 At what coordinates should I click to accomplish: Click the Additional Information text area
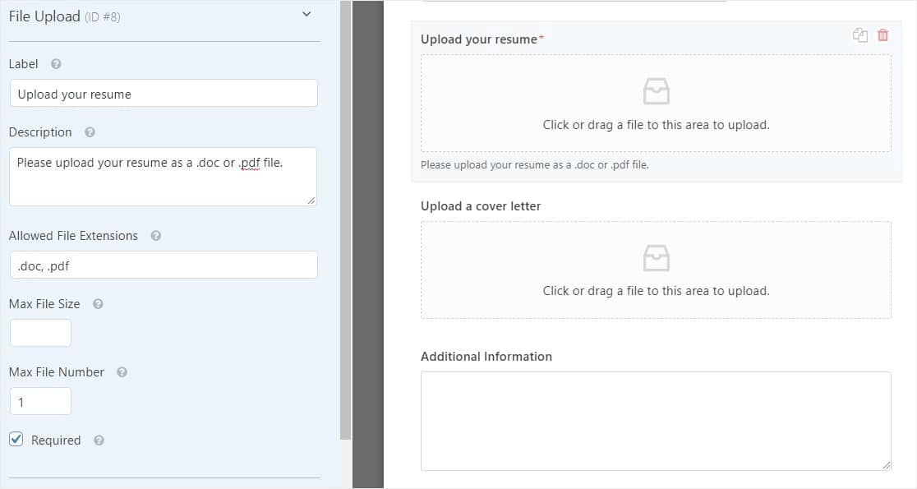pos(656,419)
